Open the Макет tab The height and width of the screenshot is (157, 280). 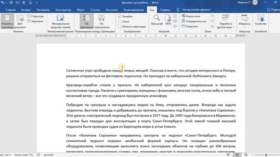pos(80,10)
